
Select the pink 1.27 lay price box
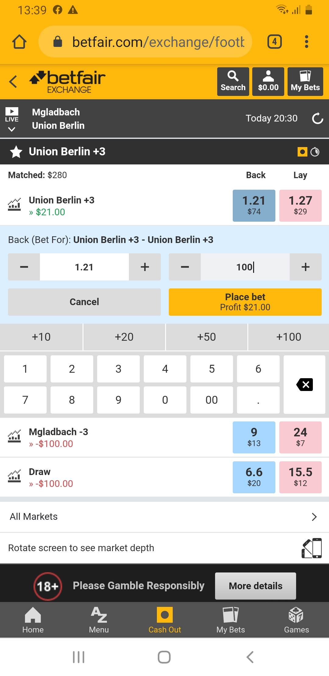coord(300,206)
